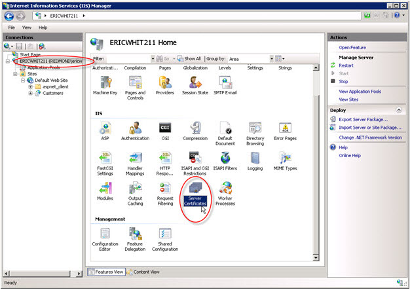Open the Help menu
The width and height of the screenshot is (410, 290).
point(43,27)
